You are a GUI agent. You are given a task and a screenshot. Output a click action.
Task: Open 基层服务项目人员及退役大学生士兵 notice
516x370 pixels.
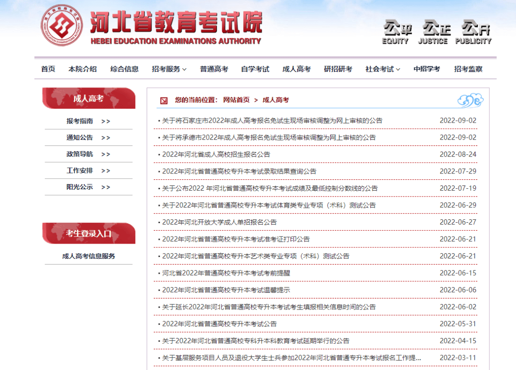point(291,358)
